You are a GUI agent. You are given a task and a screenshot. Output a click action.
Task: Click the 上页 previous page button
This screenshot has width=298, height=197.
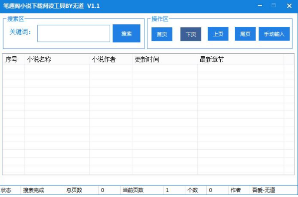click(218, 34)
